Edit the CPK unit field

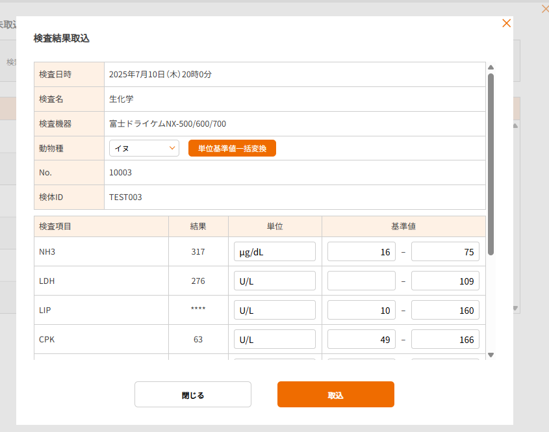coord(274,339)
